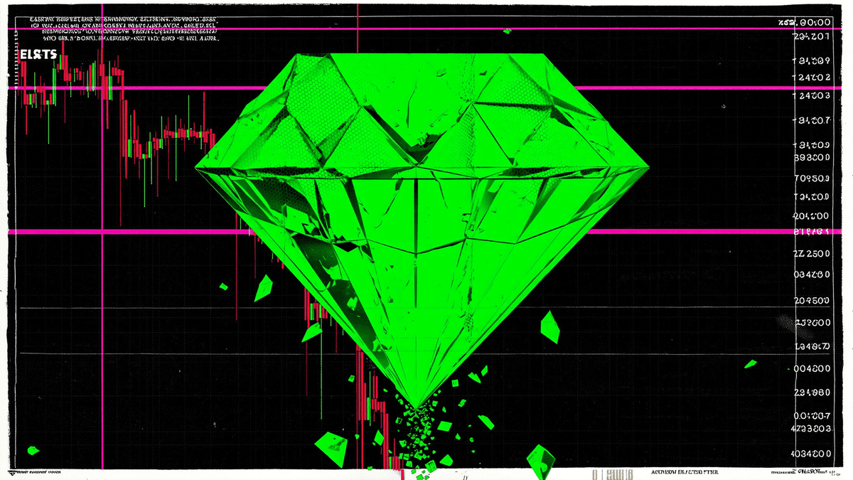Select the topmost pink horizontal price line
This screenshot has height=480, width=853.
(x=426, y=29)
